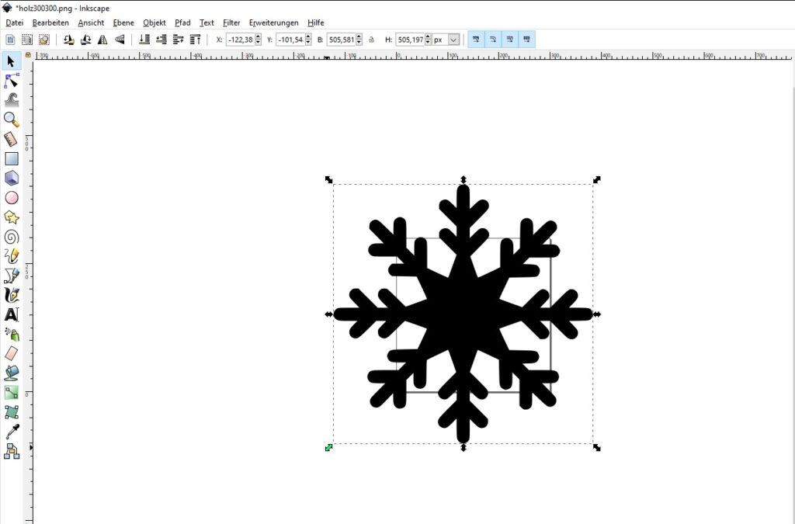Screen dimensions: 795x524
Task: Select the Paint Bucket fill tool
Action: click(11, 373)
